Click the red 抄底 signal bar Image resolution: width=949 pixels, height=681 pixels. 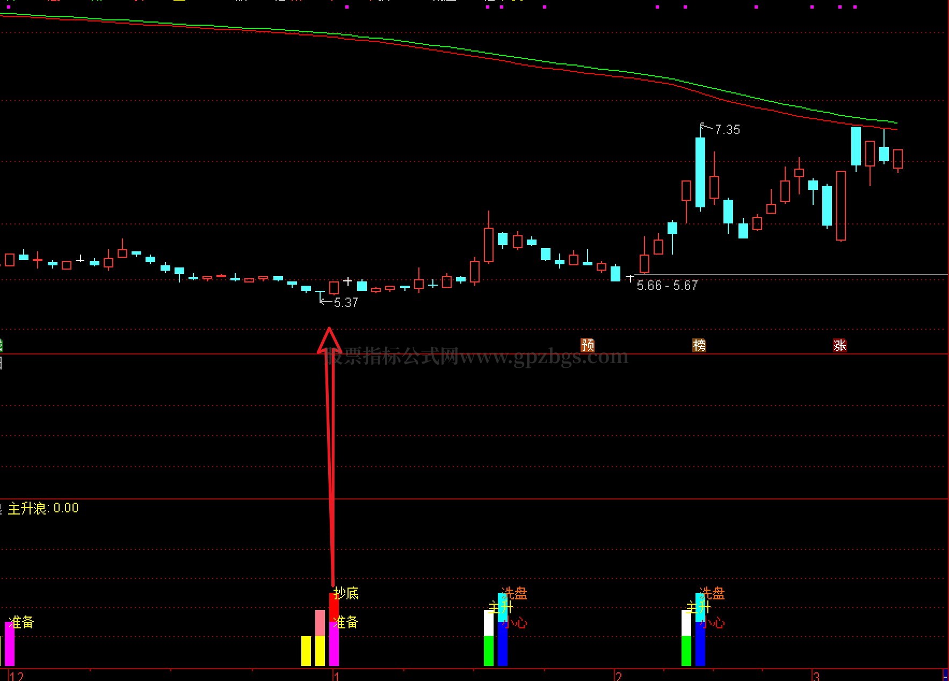[x=334, y=607]
